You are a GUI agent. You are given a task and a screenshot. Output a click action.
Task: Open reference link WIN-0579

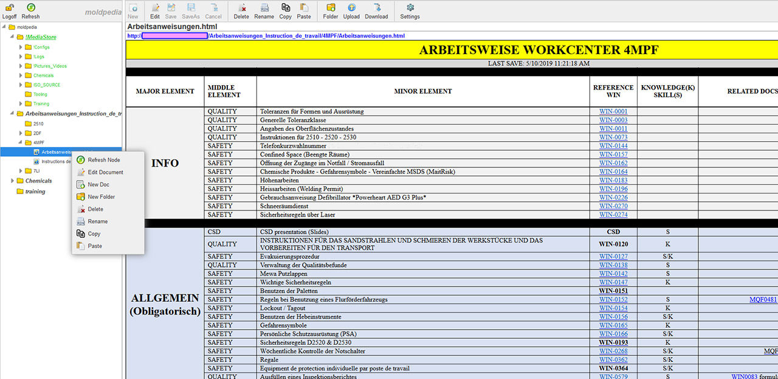coord(613,377)
